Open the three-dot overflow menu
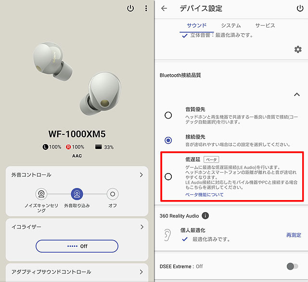The height and width of the screenshot is (282, 308). coord(146,8)
